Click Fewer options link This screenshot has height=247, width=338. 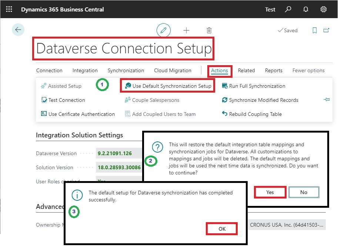point(308,70)
